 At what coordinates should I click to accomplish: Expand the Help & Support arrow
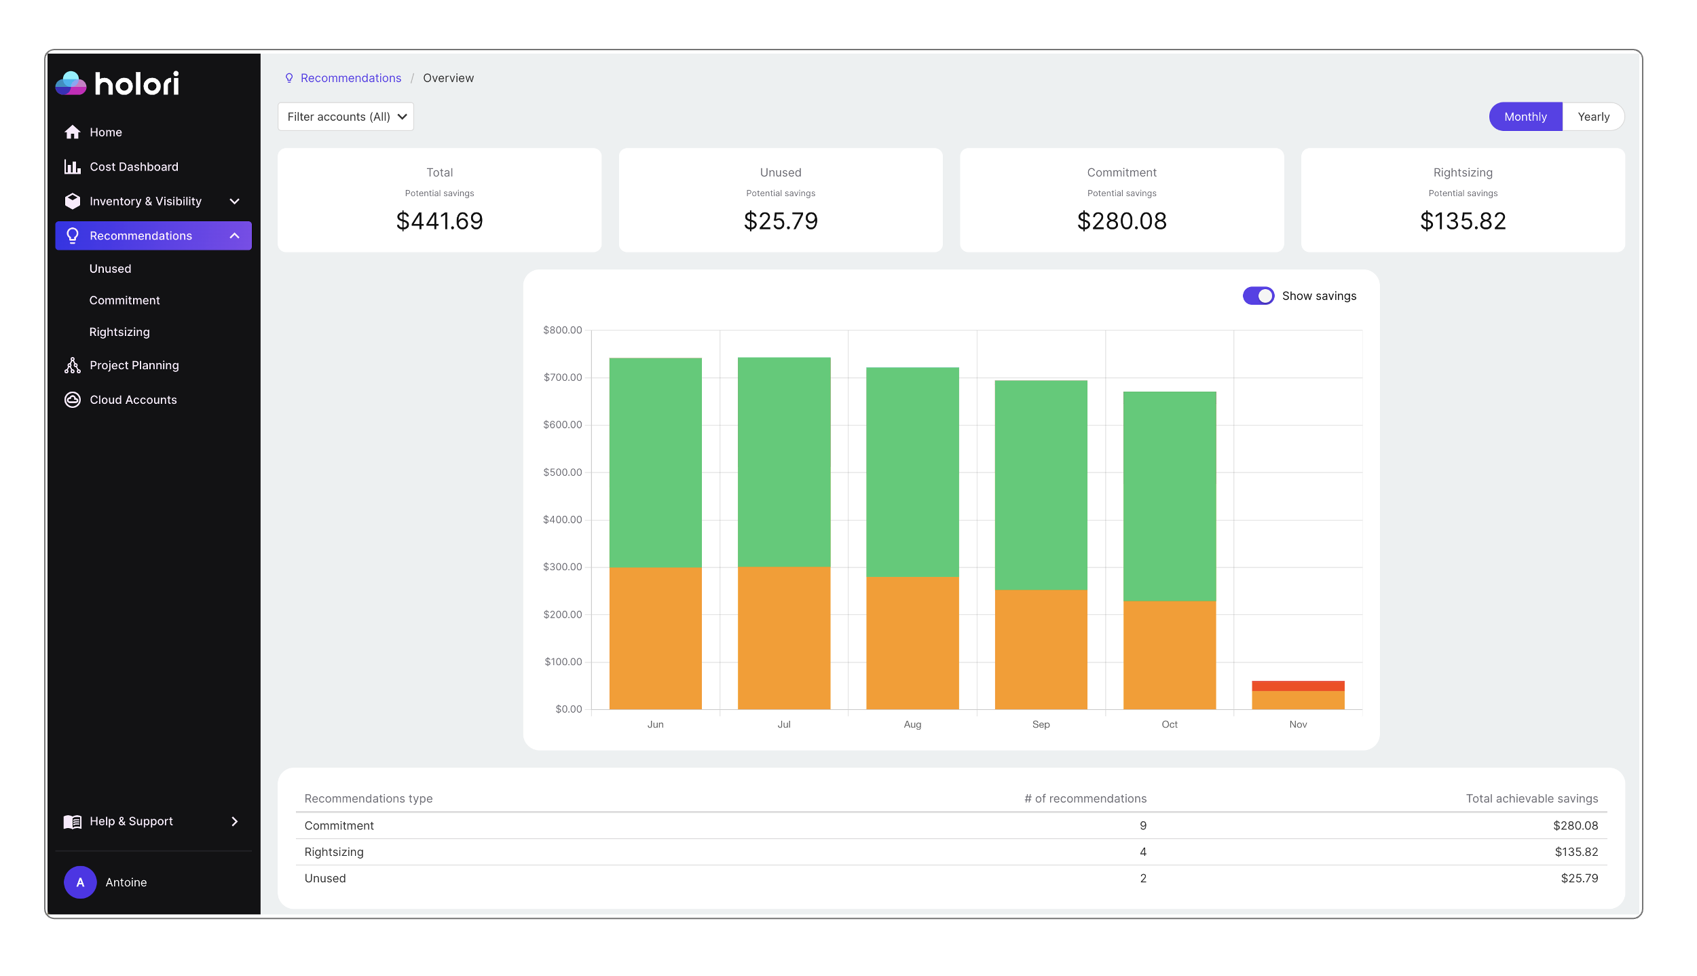(235, 822)
